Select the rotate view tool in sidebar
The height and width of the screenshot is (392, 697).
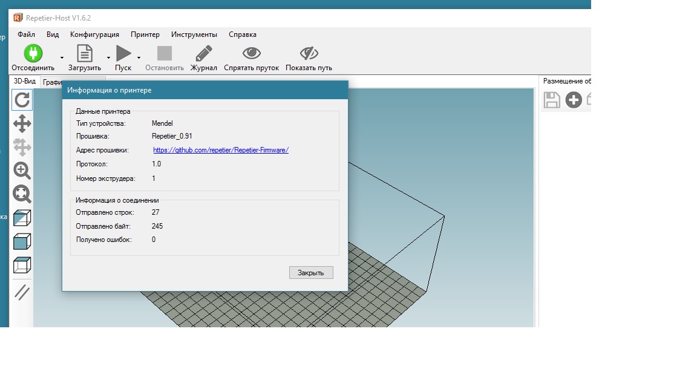tap(22, 100)
